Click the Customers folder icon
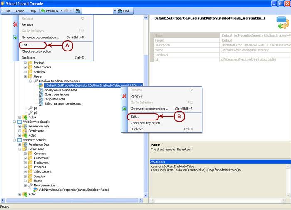 pyautogui.click(x=30, y=158)
